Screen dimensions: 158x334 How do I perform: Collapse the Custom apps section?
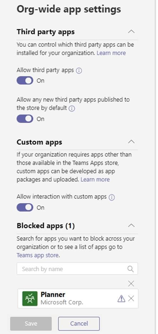point(131,142)
